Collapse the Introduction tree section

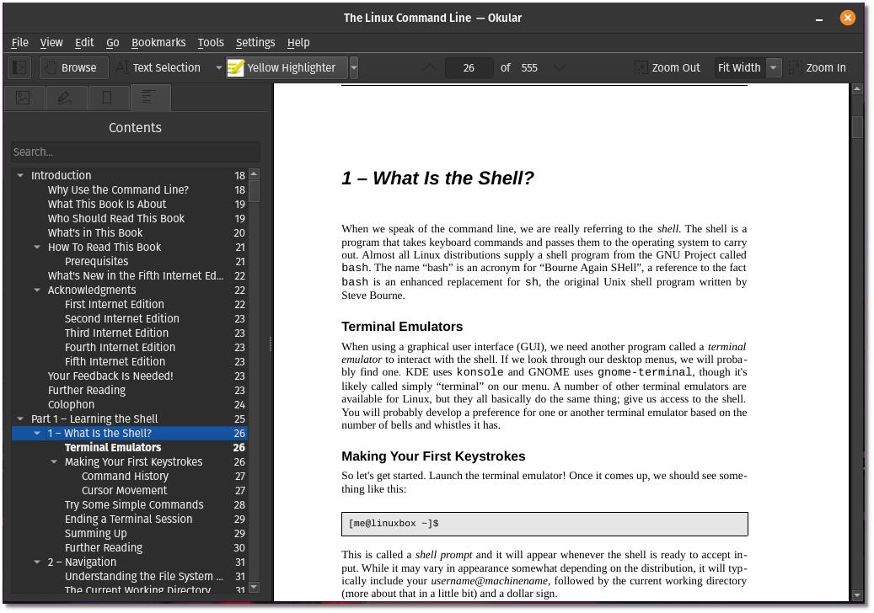pos(20,176)
